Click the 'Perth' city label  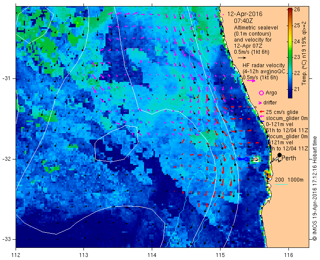289,158
